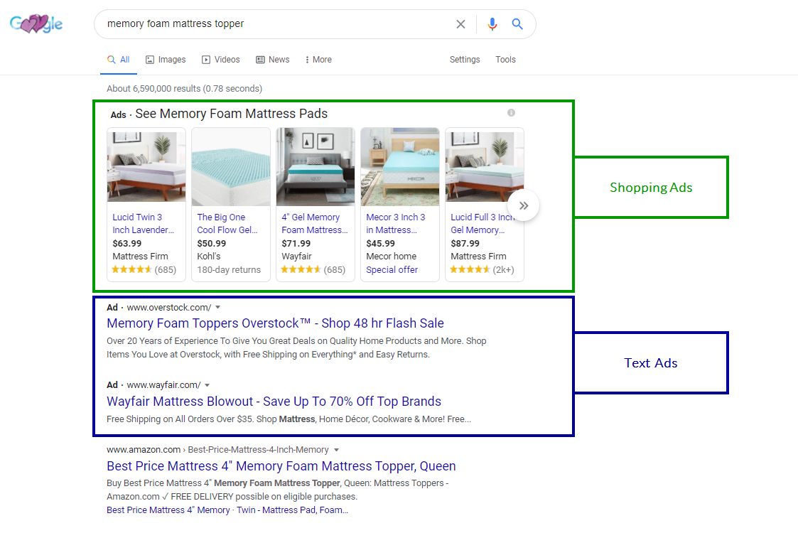
Task: Click the Lucid Twin 3 Inch Lavender title link
Action: [x=143, y=223]
